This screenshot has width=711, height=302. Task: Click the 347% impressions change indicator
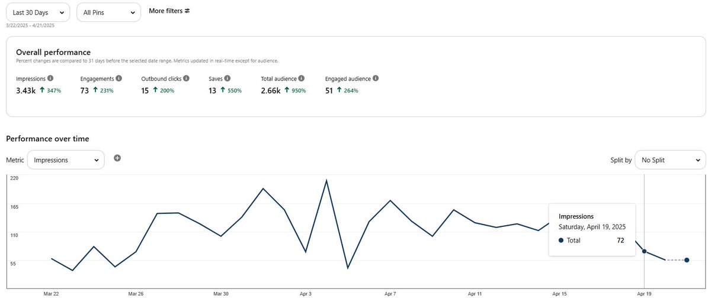coord(50,90)
